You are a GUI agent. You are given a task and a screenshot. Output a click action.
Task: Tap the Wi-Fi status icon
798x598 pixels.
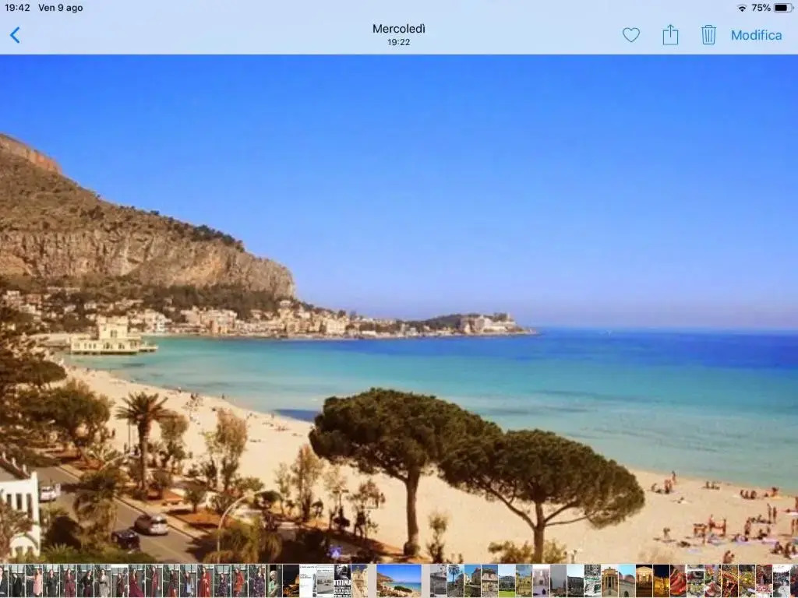click(741, 8)
